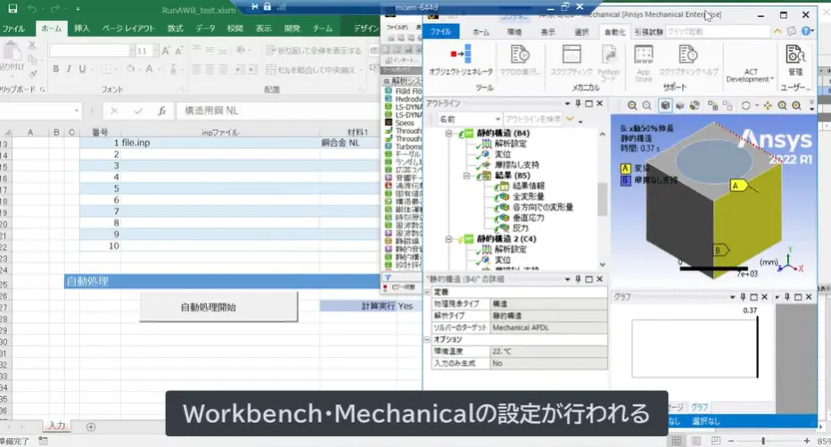Increase font size in Excel ribbon
Viewport: 831px width, 447px height.
click(x=165, y=51)
